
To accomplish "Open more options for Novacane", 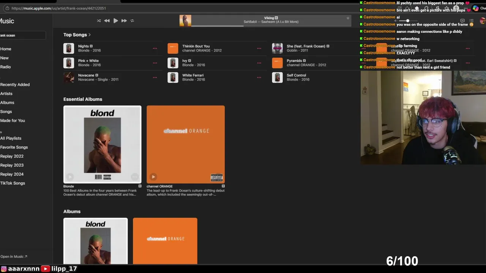I will click(x=155, y=77).
